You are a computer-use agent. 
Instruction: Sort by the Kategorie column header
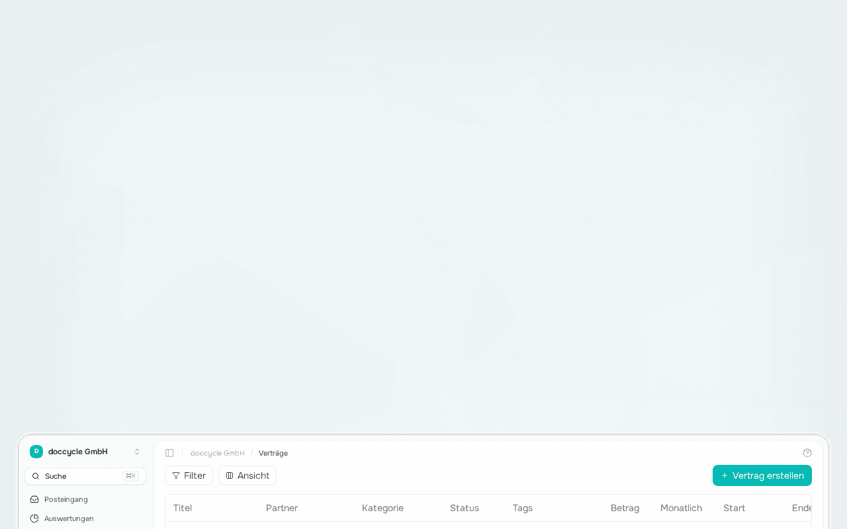(x=382, y=508)
